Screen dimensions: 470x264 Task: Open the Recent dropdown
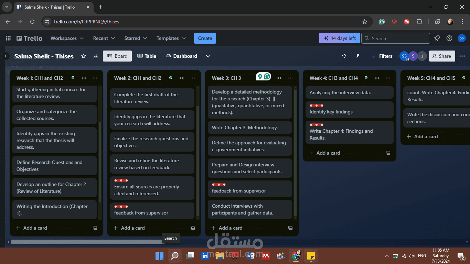(104, 38)
